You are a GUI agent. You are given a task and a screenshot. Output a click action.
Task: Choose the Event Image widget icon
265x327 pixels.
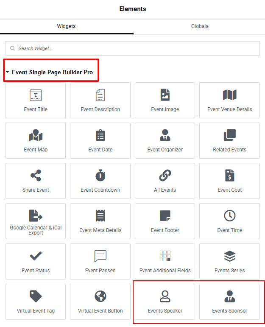point(165,95)
